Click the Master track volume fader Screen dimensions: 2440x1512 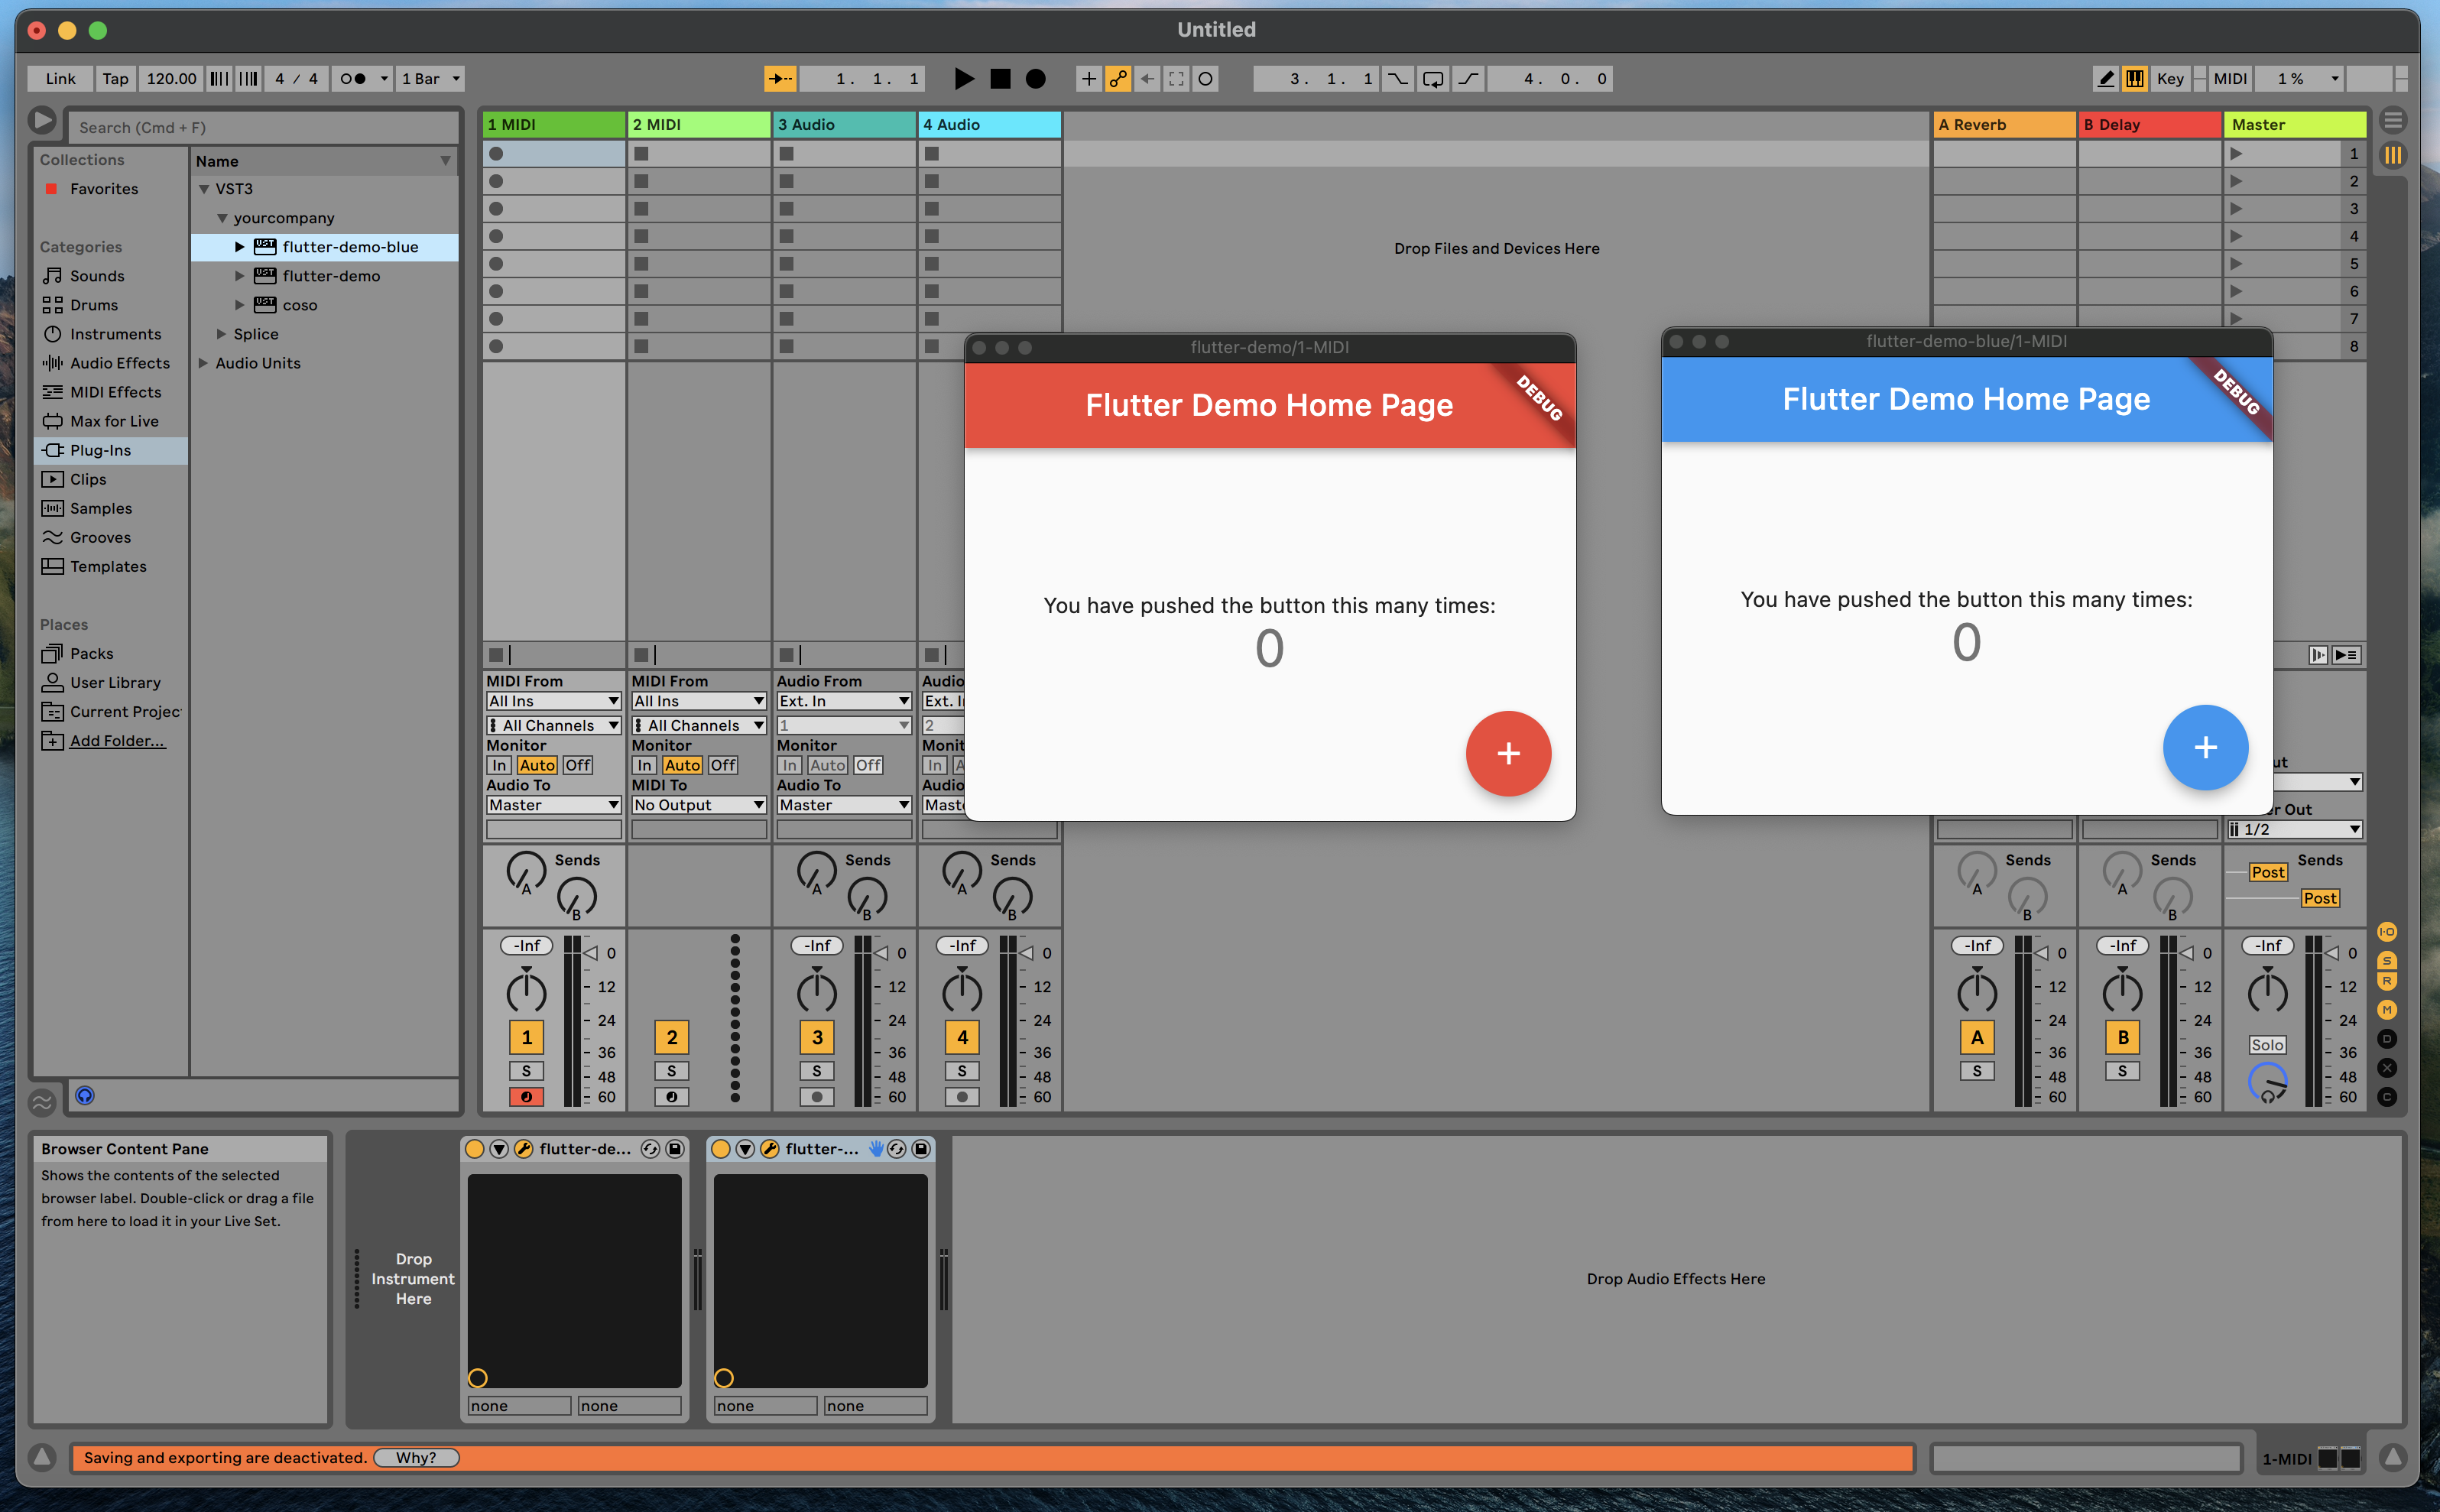(2267, 990)
